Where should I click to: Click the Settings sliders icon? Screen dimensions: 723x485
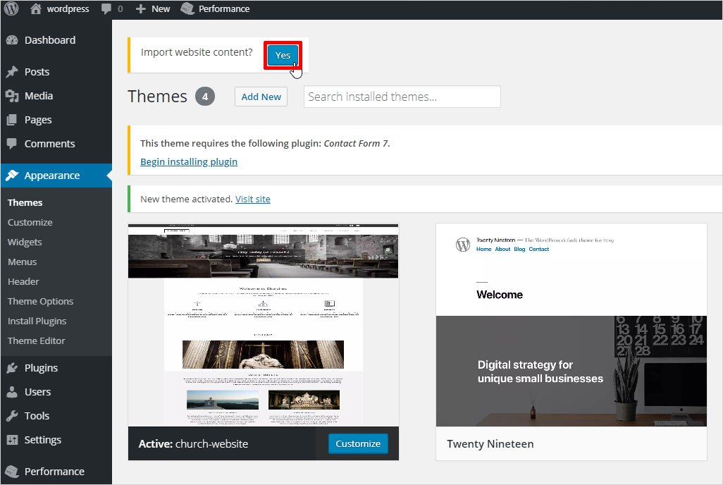click(12, 440)
